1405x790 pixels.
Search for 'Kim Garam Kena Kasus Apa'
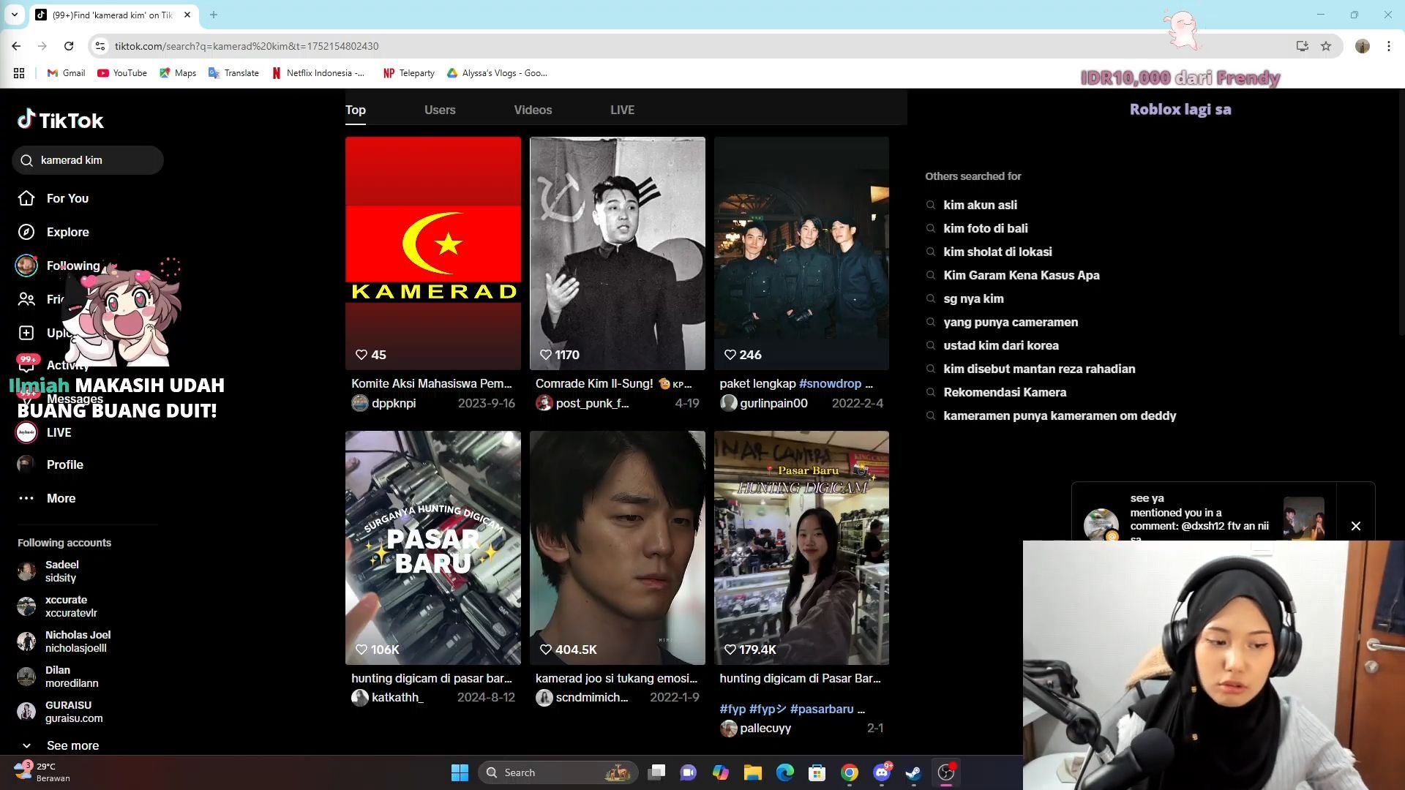tap(1021, 275)
